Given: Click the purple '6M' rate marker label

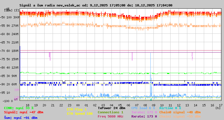Looking at the screenshot, I should point(16,99).
